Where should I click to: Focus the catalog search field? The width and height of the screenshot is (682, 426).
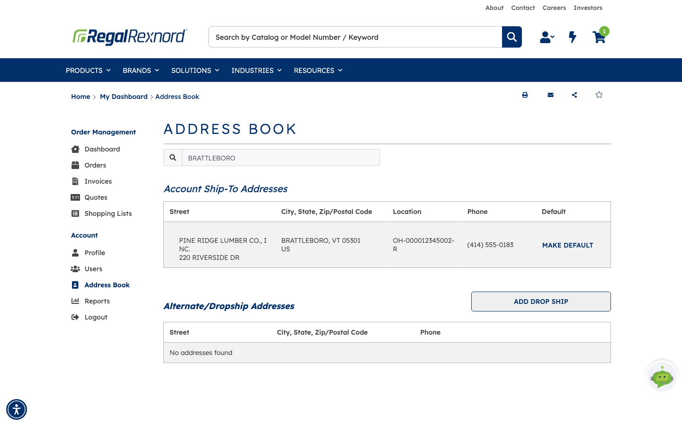click(355, 37)
